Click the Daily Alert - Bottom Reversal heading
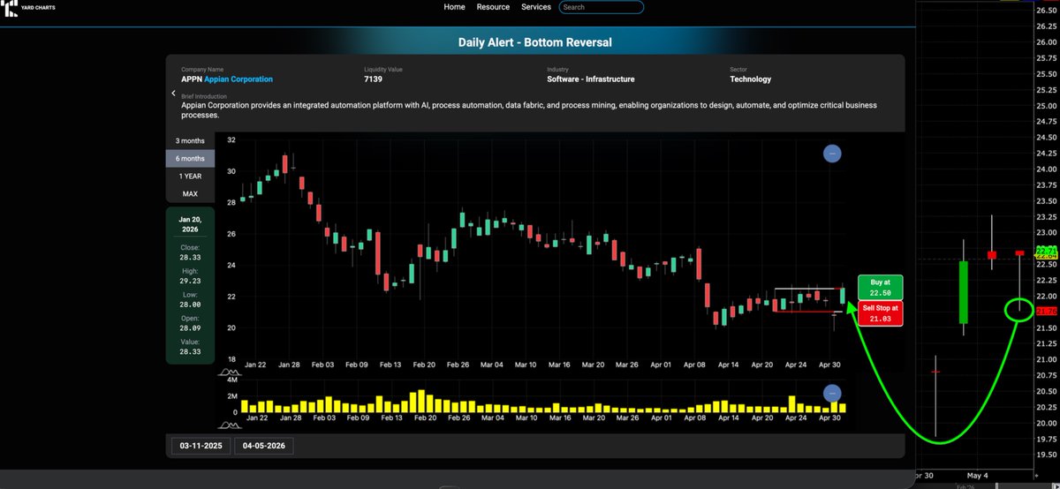This screenshot has height=489, width=1060. [x=535, y=42]
